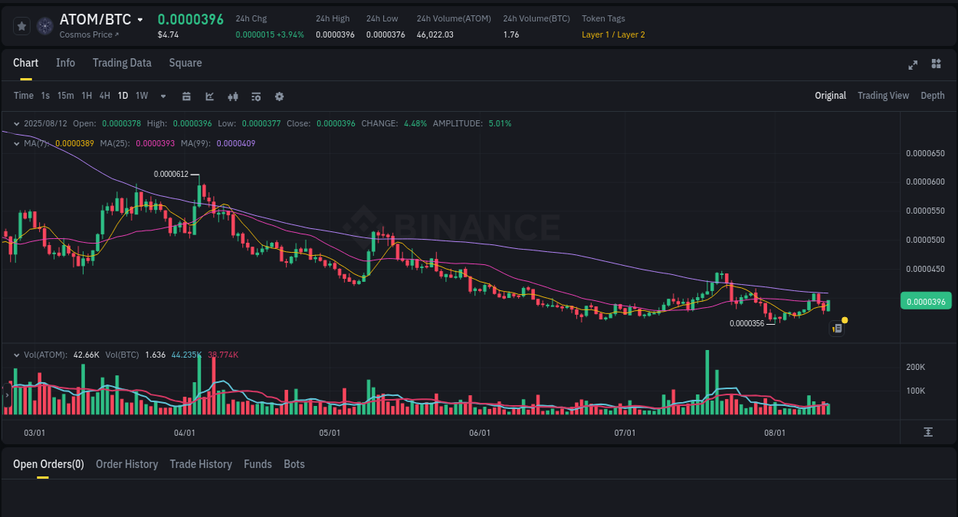
Task: Click the green current price label
Action: tap(926, 301)
